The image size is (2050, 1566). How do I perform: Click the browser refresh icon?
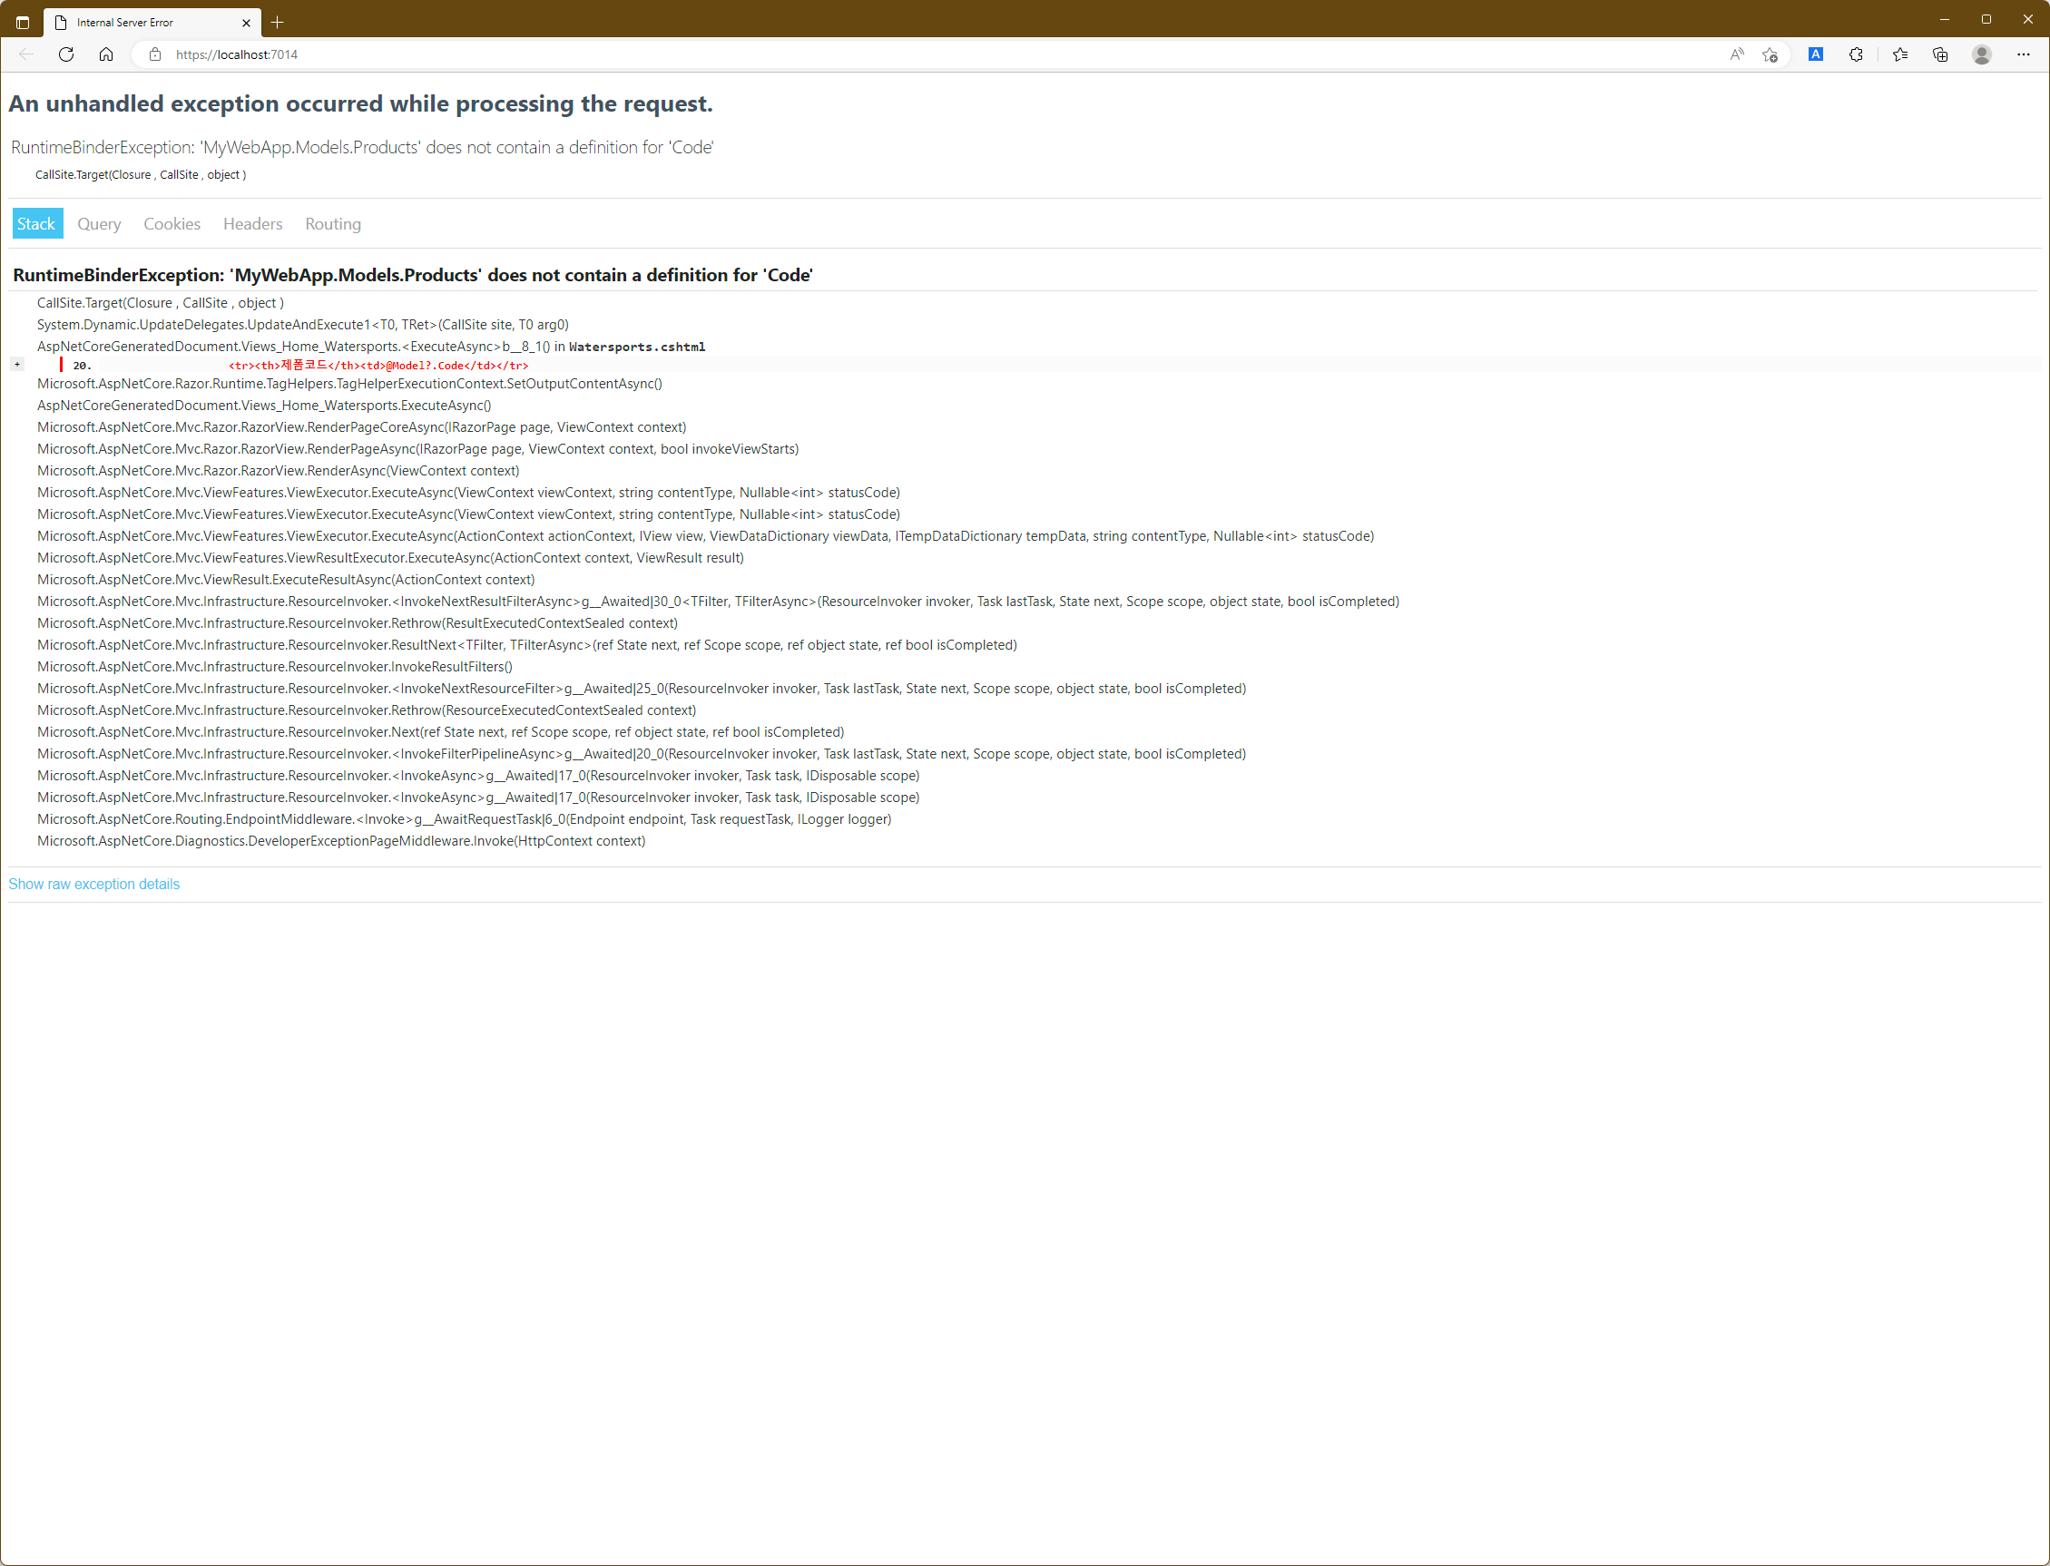(x=66, y=54)
